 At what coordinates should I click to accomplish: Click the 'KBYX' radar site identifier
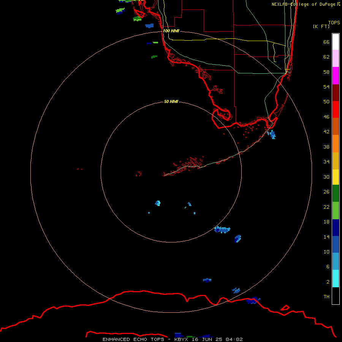point(181,339)
